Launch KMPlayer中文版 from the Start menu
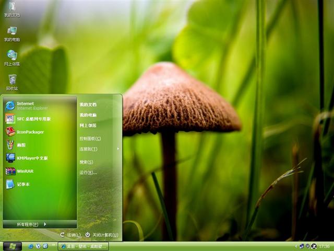Image resolution: width=334 pixels, height=251 pixels. point(31,158)
